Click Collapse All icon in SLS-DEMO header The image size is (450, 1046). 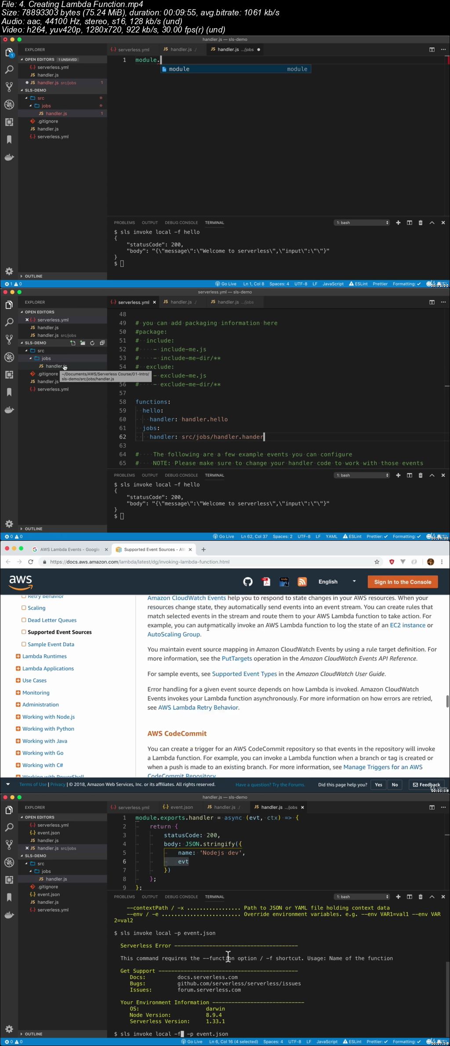click(x=102, y=343)
